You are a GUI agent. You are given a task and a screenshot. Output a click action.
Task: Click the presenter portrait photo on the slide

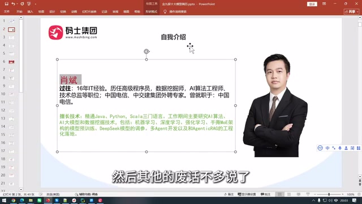(275, 105)
